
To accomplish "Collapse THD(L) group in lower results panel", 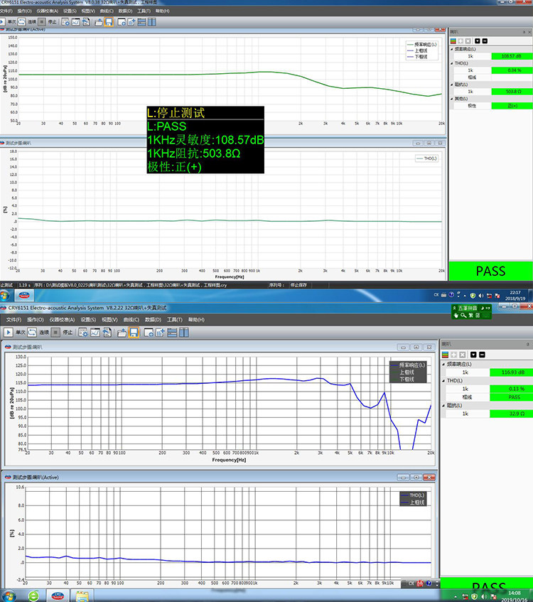I will [x=443, y=380].
